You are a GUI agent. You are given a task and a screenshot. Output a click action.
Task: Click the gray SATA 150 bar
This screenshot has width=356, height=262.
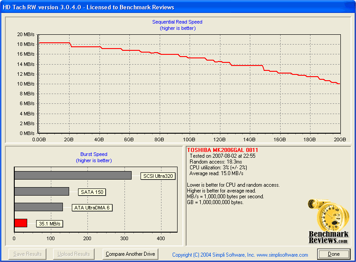(x=42, y=191)
